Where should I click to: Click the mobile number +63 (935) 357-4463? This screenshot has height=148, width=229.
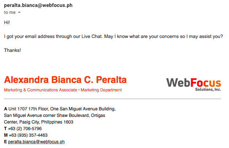[28, 135]
